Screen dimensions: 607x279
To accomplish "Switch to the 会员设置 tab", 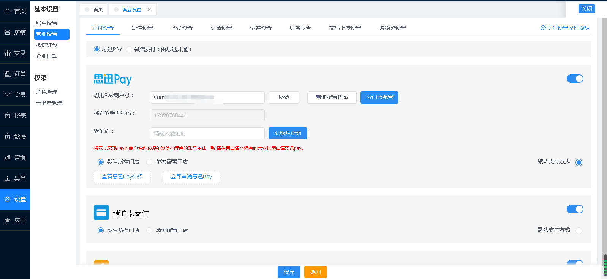I will coord(182,28).
